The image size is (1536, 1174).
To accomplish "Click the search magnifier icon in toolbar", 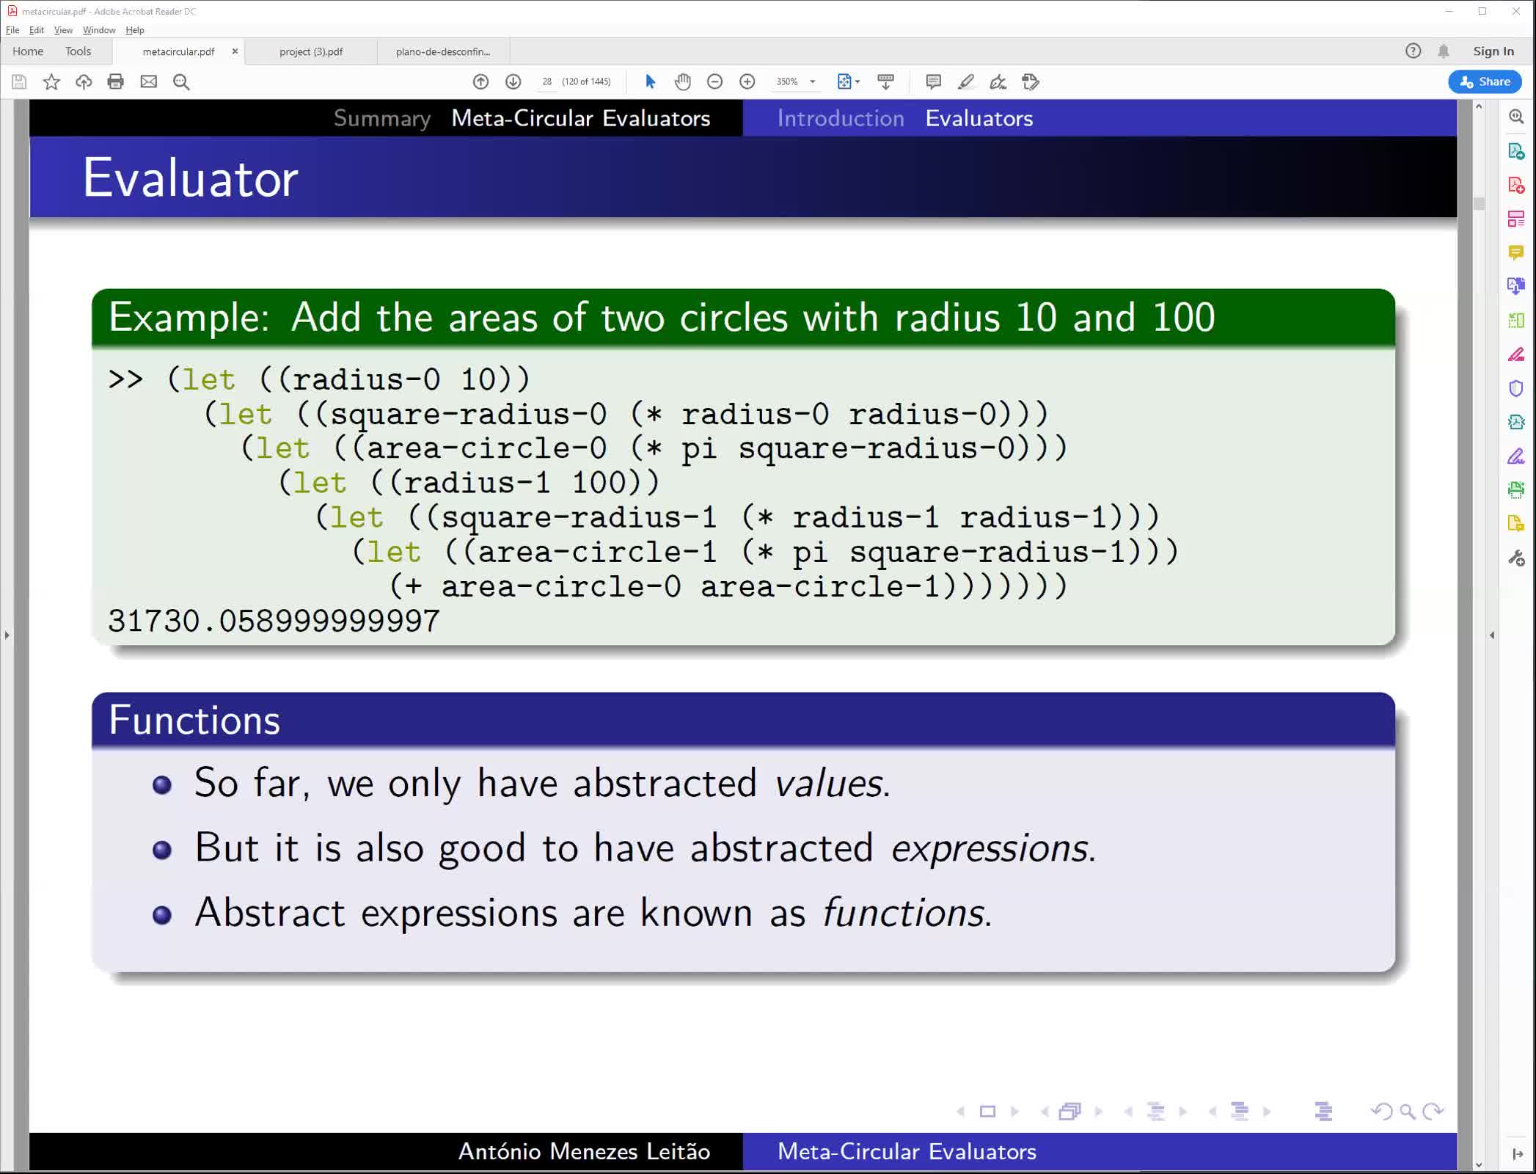I will 181,83.
